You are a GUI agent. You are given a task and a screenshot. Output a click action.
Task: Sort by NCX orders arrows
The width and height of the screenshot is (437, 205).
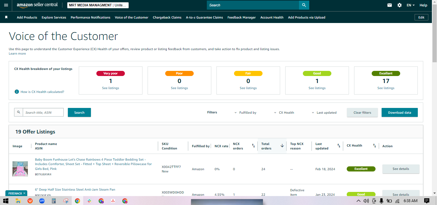(253, 146)
